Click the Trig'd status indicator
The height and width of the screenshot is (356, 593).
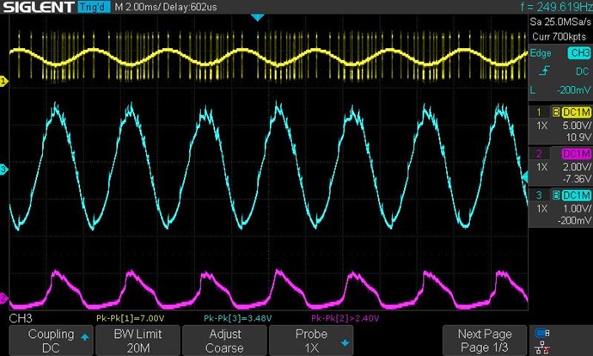pyautogui.click(x=94, y=7)
